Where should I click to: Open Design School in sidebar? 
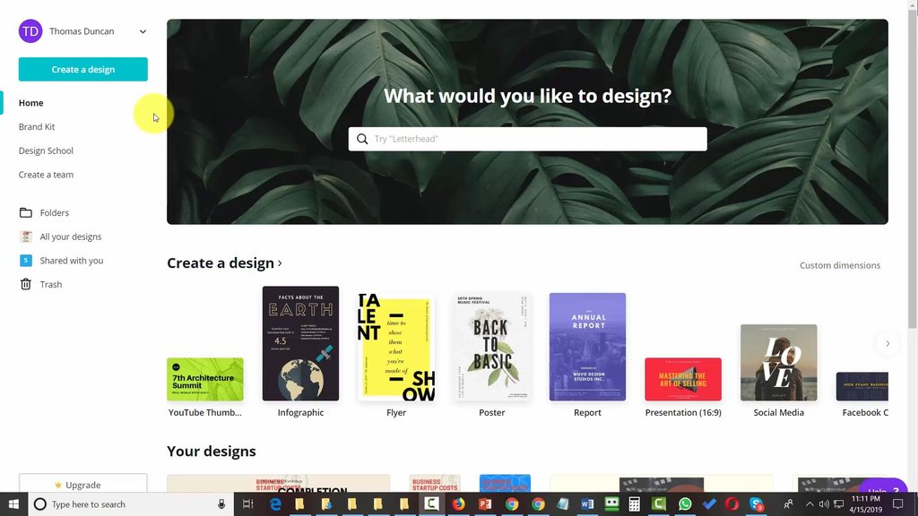(46, 150)
